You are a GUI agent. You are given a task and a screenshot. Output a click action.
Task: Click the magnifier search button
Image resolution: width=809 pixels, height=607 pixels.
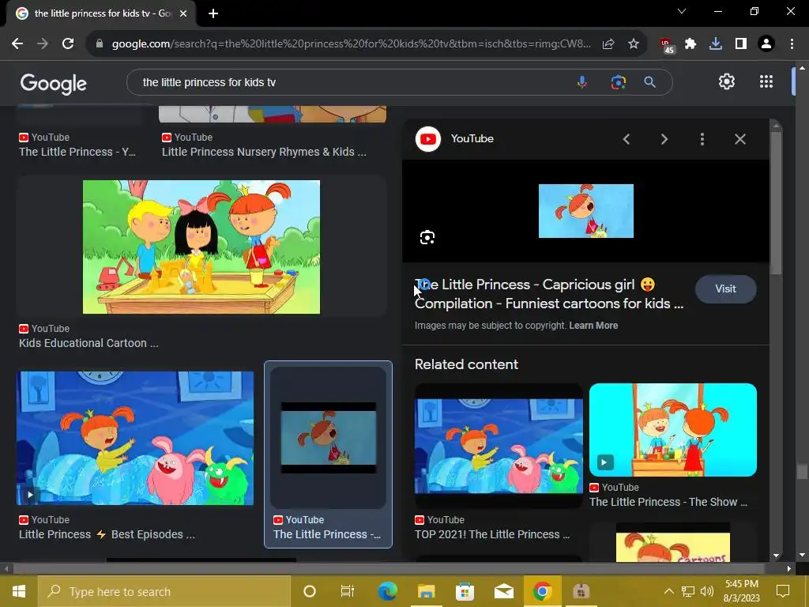tap(650, 82)
